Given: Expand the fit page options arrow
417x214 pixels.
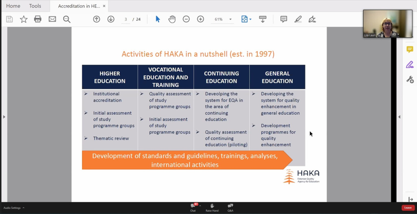Looking at the screenshot, I should click(250, 20).
